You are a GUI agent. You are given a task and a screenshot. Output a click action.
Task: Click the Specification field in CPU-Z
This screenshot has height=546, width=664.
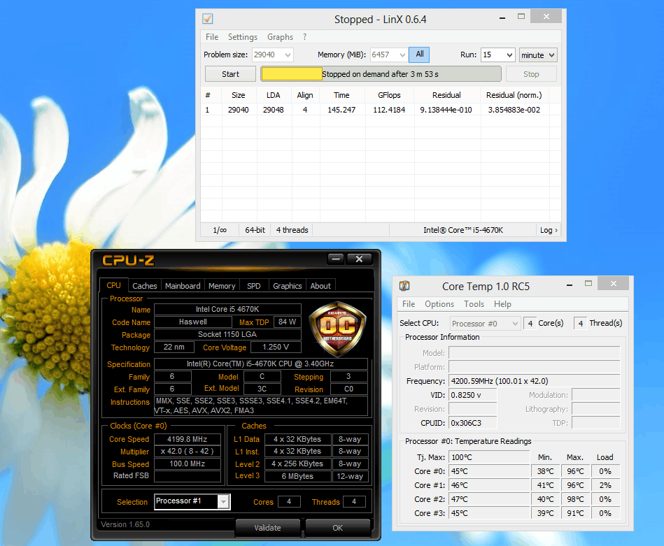point(260,364)
